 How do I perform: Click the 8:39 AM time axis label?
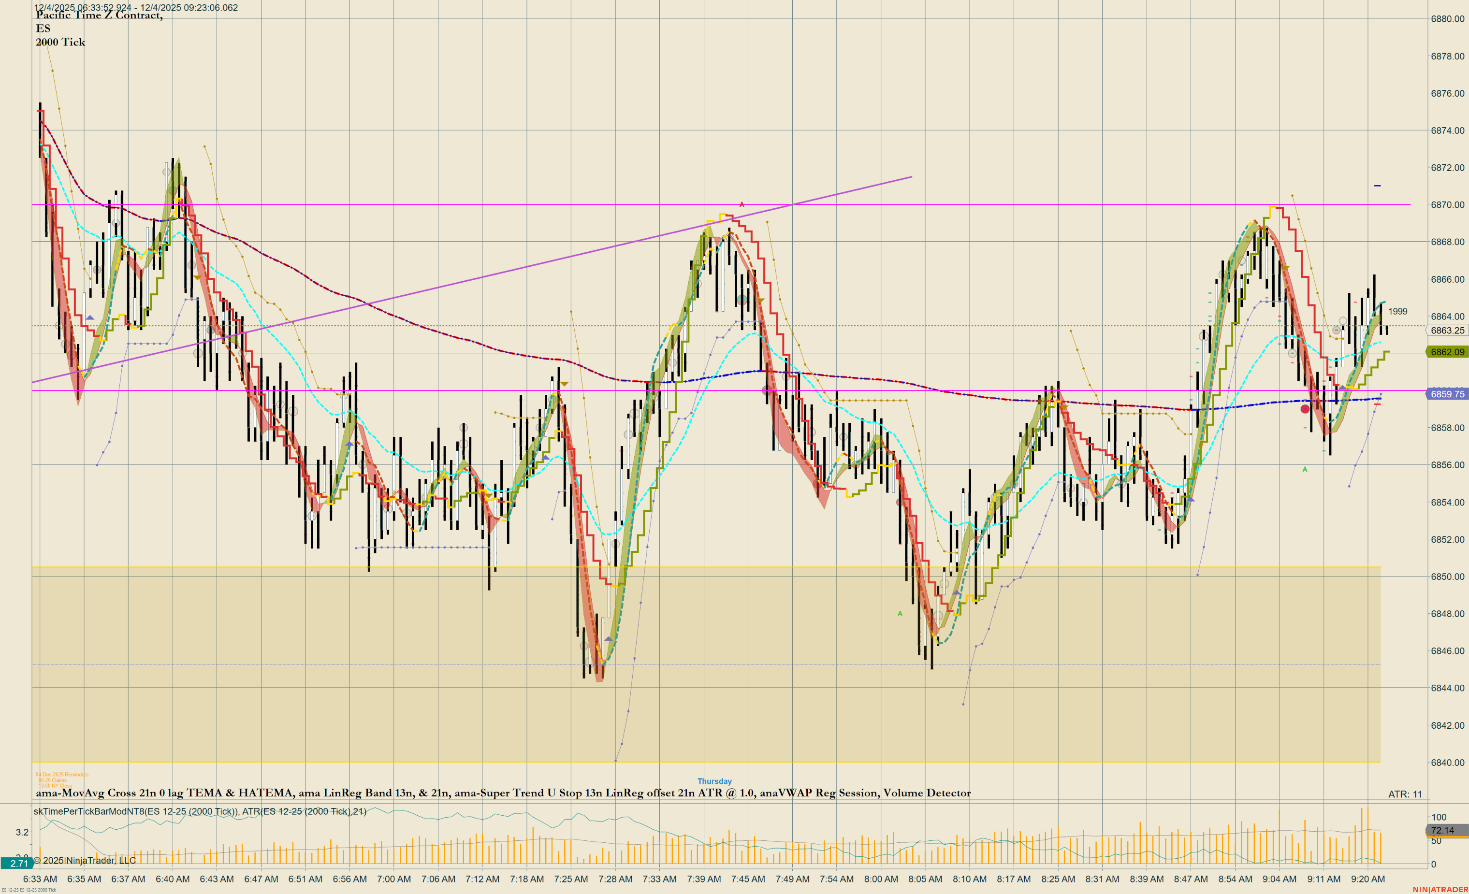(1147, 879)
